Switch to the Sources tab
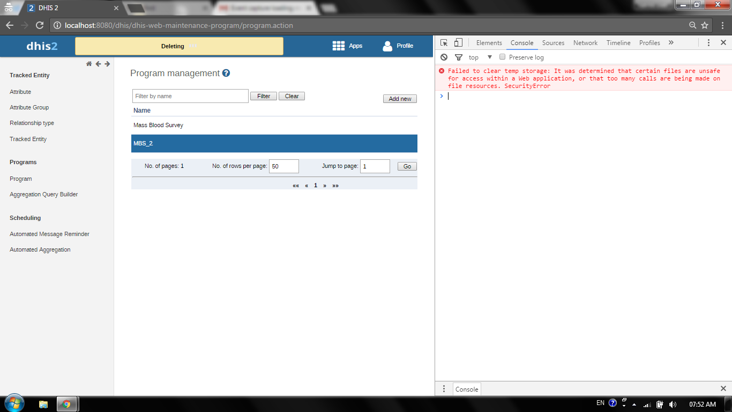The image size is (732, 412). [553, 43]
